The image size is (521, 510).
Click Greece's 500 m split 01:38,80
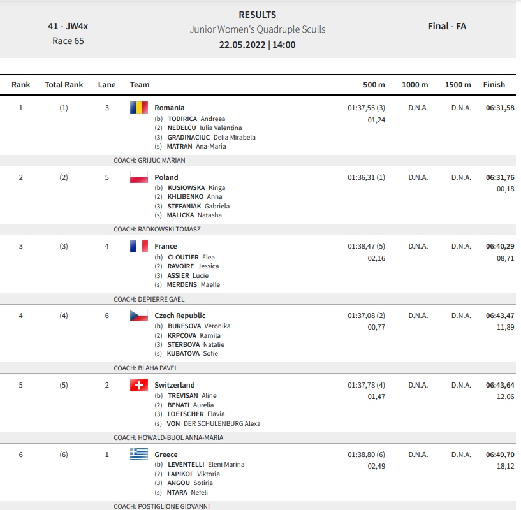pos(361,455)
